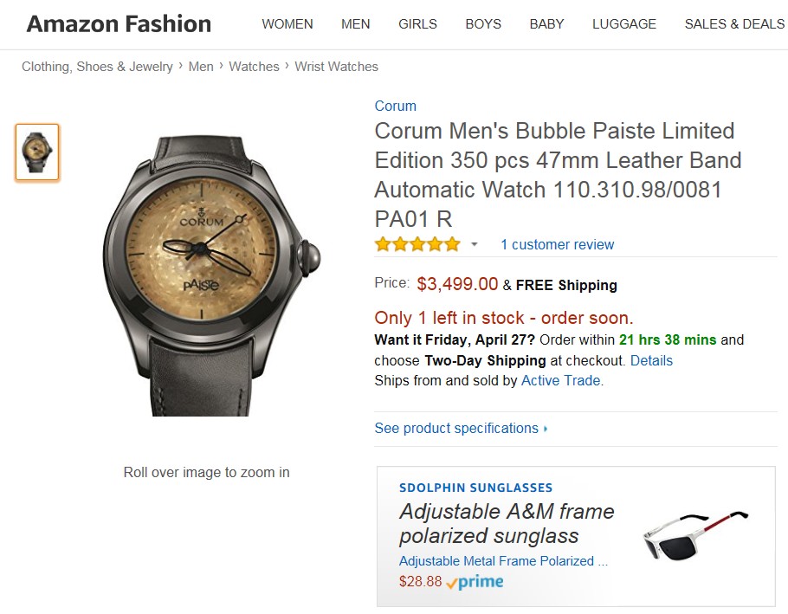
Task: Click the Corum brand link
Action: (x=395, y=106)
